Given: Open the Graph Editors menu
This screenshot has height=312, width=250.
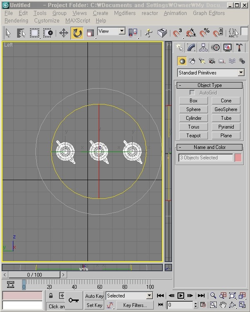Looking at the screenshot, I should pos(209,13).
